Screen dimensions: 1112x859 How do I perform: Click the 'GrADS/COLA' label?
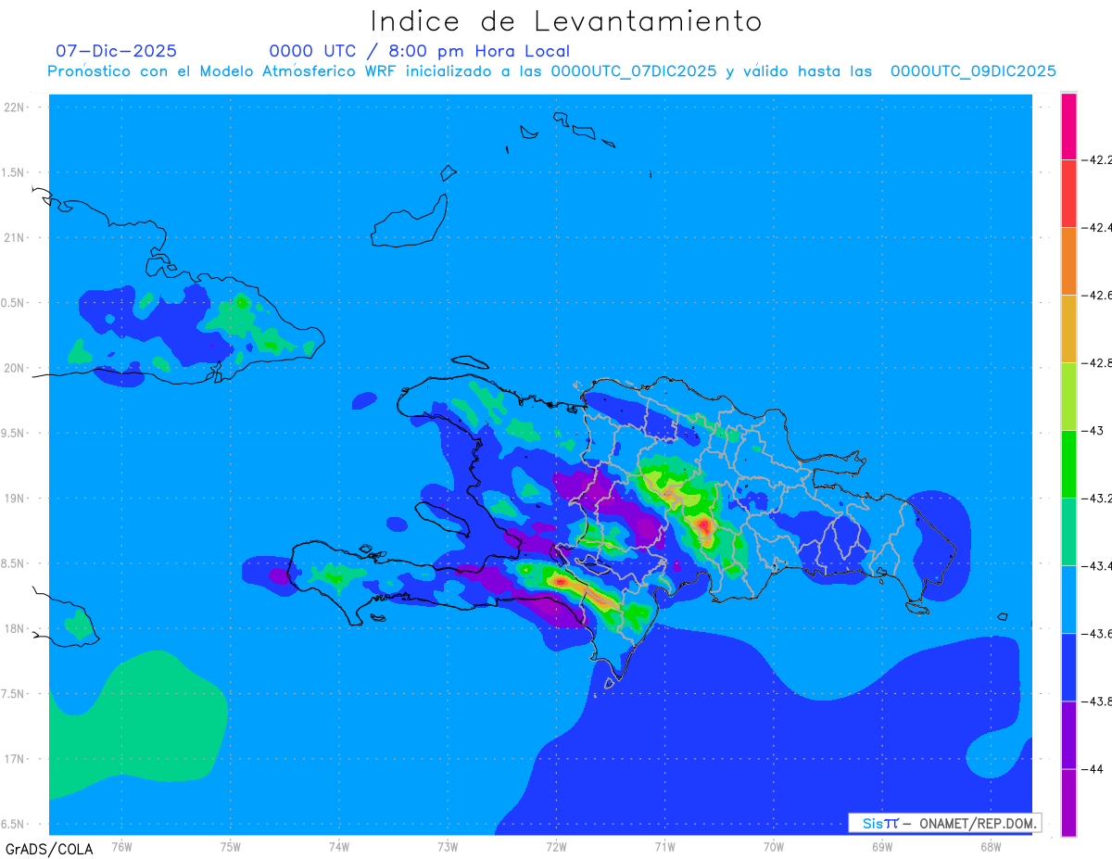49,849
